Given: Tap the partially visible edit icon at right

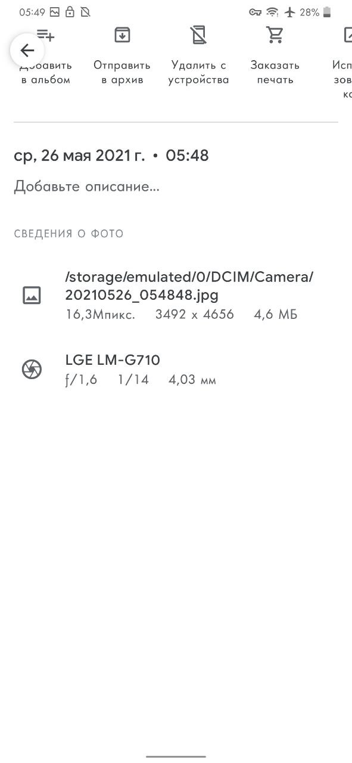Looking at the screenshot, I should tap(348, 35).
